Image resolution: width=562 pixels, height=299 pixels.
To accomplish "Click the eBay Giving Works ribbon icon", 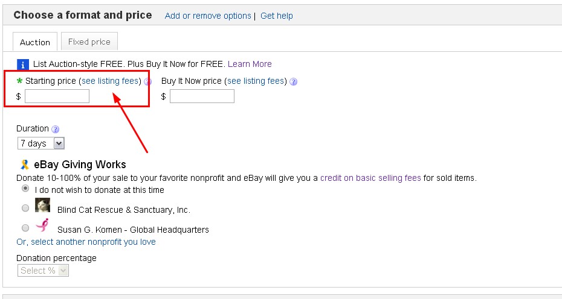I will pos(24,165).
